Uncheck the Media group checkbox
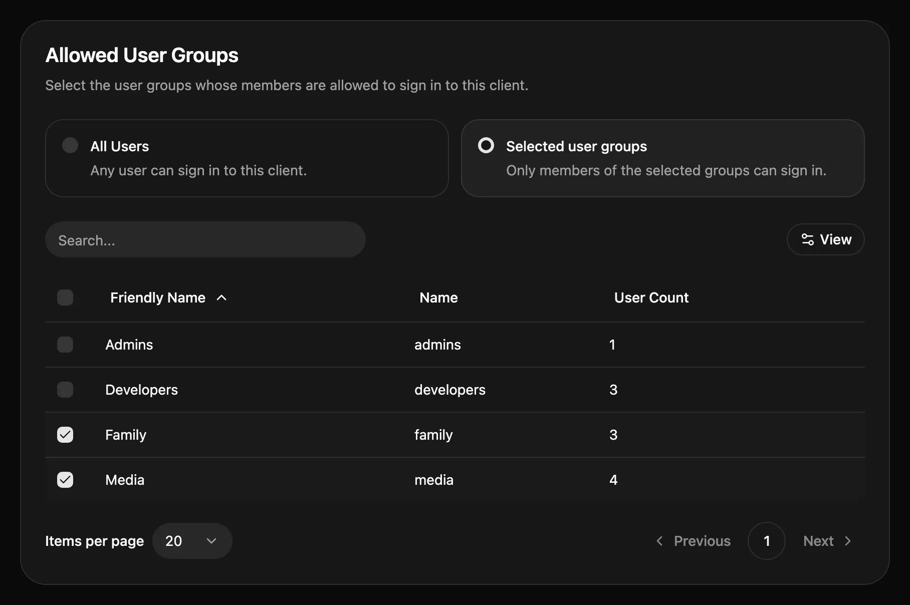This screenshot has width=910, height=605. click(65, 480)
